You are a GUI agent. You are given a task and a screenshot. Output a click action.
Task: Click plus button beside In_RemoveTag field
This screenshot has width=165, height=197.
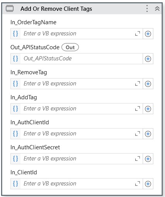pyautogui.click(x=148, y=84)
